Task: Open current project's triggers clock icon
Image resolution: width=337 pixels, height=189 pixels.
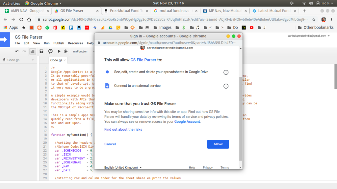Action: (x=50, y=51)
